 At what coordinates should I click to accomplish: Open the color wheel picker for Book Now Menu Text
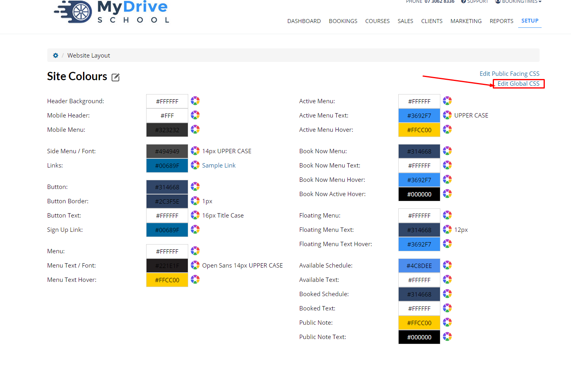click(447, 165)
